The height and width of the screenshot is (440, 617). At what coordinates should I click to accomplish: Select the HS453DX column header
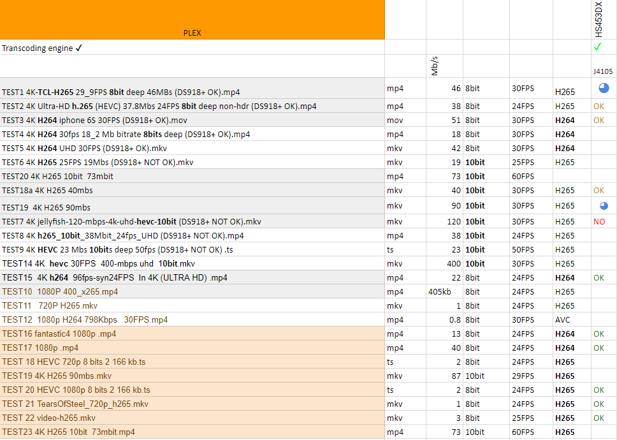click(604, 20)
